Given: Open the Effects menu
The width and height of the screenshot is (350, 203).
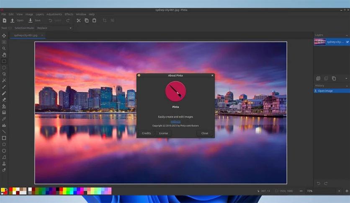Looking at the screenshot, I should (x=69, y=14).
